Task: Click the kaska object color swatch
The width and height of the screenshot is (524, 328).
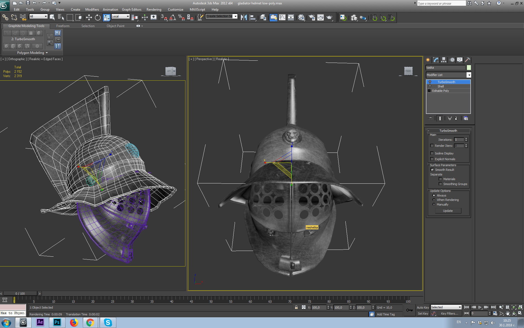Action: (469, 68)
